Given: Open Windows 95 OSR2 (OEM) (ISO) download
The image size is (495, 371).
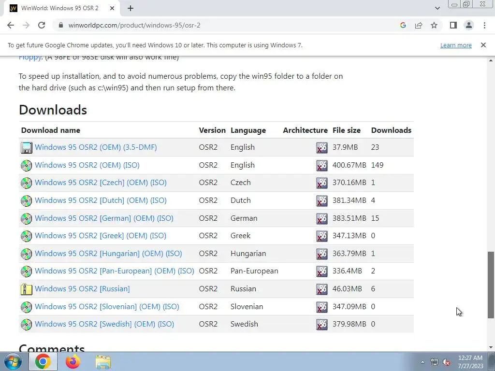Looking at the screenshot, I should (87, 165).
